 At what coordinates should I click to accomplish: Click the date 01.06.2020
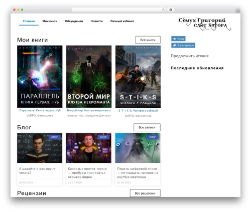coord(124,182)
